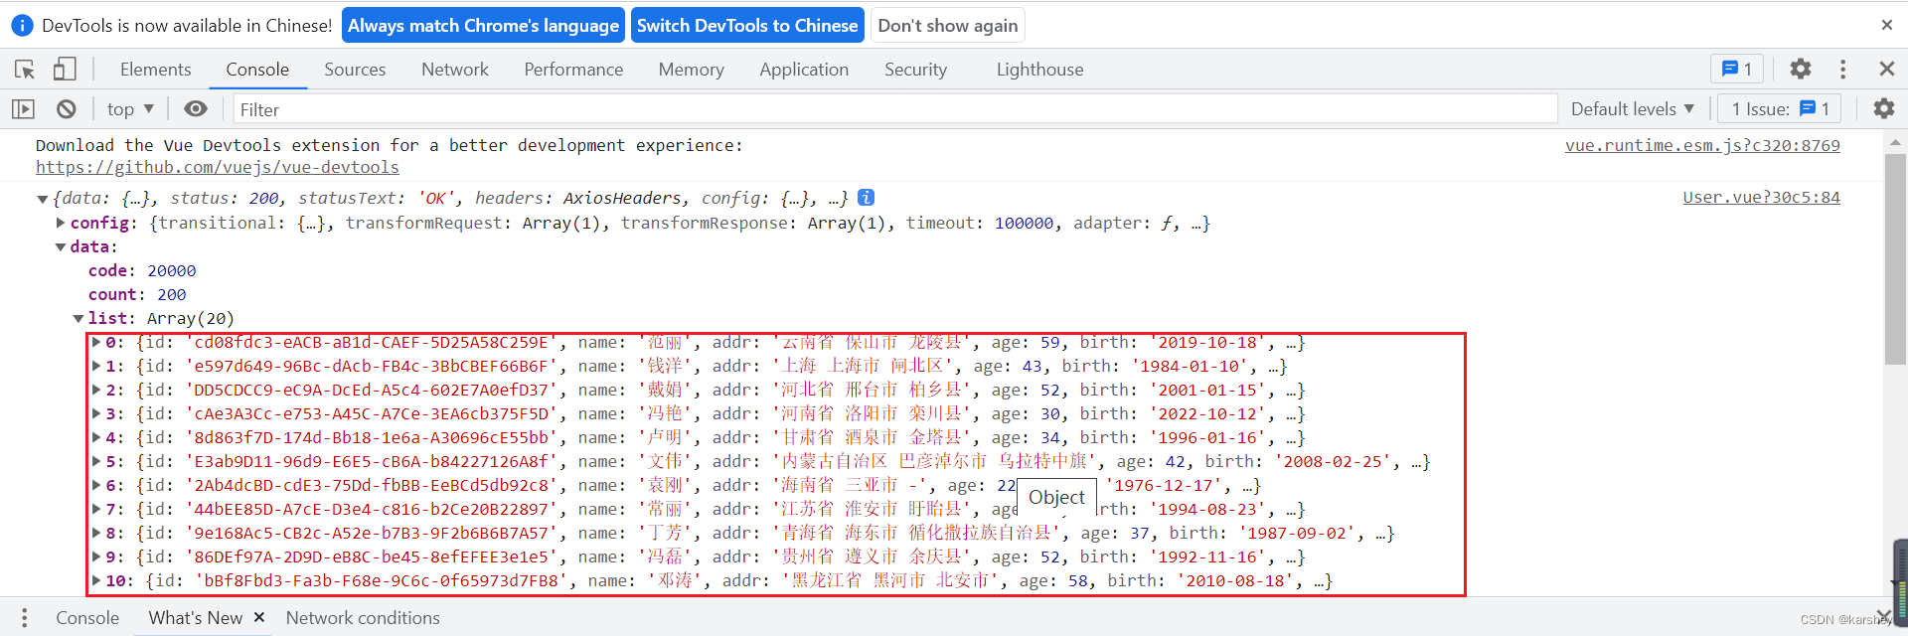1908x636 pixels.
Task: Open the customize DevTools three-dot menu
Action: click(1842, 69)
